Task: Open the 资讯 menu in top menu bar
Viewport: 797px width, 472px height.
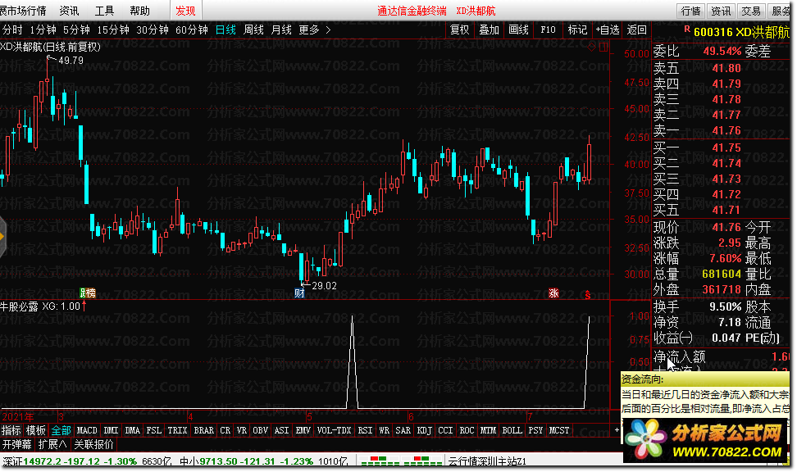Action: 69,11
